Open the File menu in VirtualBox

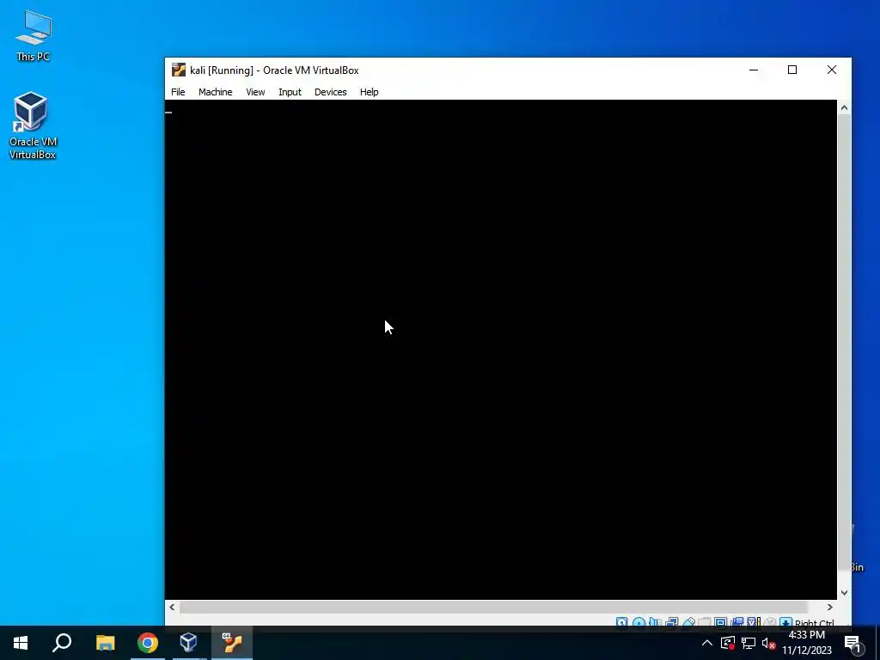coord(178,92)
